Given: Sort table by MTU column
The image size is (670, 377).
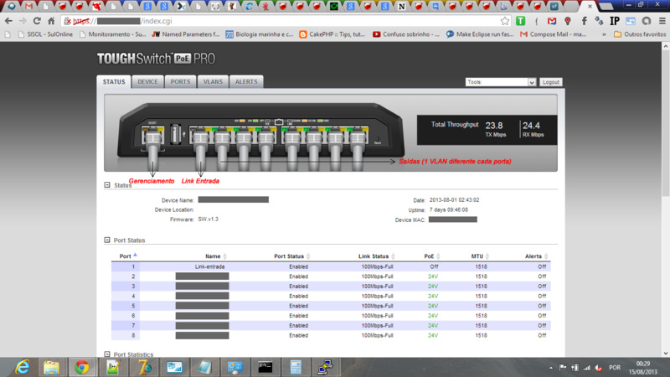Looking at the screenshot, I should point(480,256).
